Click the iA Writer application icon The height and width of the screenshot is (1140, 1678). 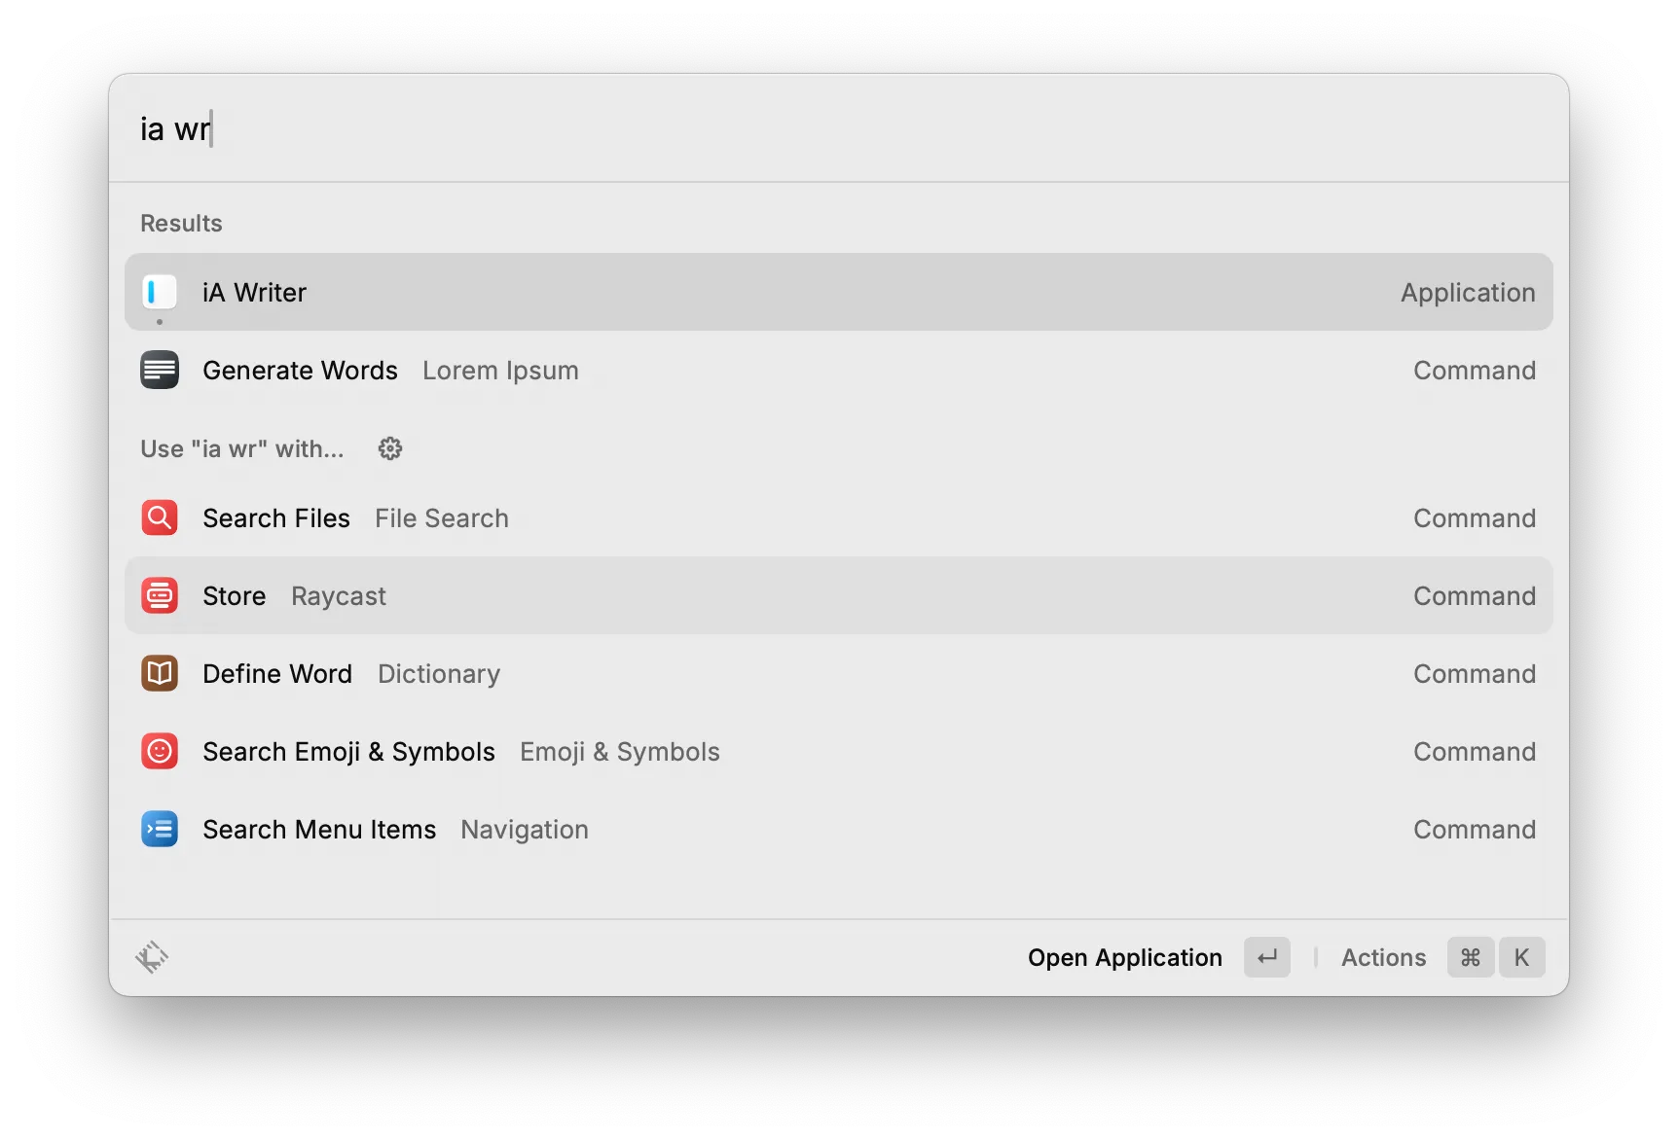click(x=160, y=292)
